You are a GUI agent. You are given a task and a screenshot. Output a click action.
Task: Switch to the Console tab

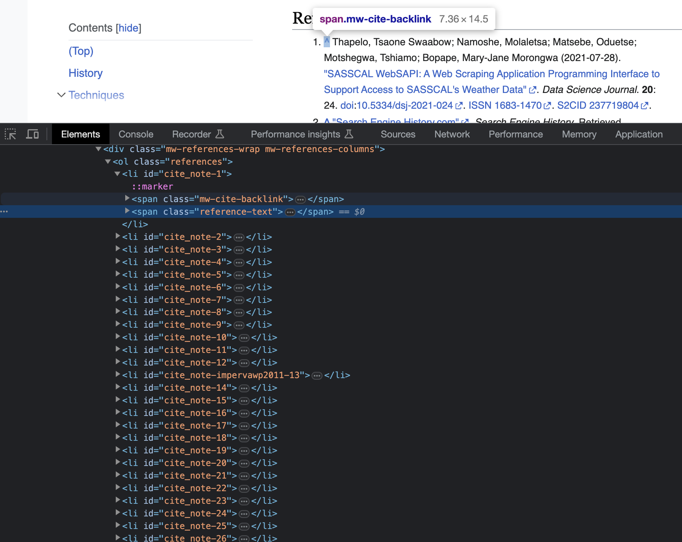(x=136, y=134)
